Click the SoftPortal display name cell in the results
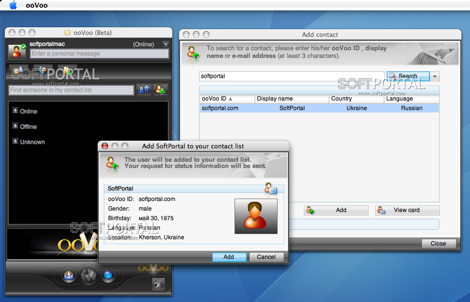Viewport: 470px width, 302px height. point(292,108)
